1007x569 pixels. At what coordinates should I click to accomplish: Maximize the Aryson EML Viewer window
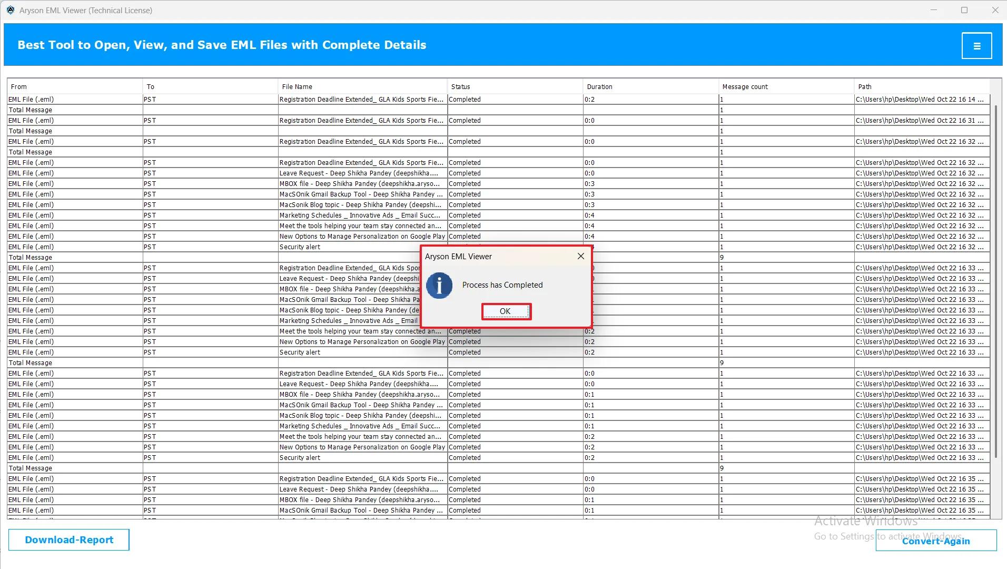click(964, 10)
